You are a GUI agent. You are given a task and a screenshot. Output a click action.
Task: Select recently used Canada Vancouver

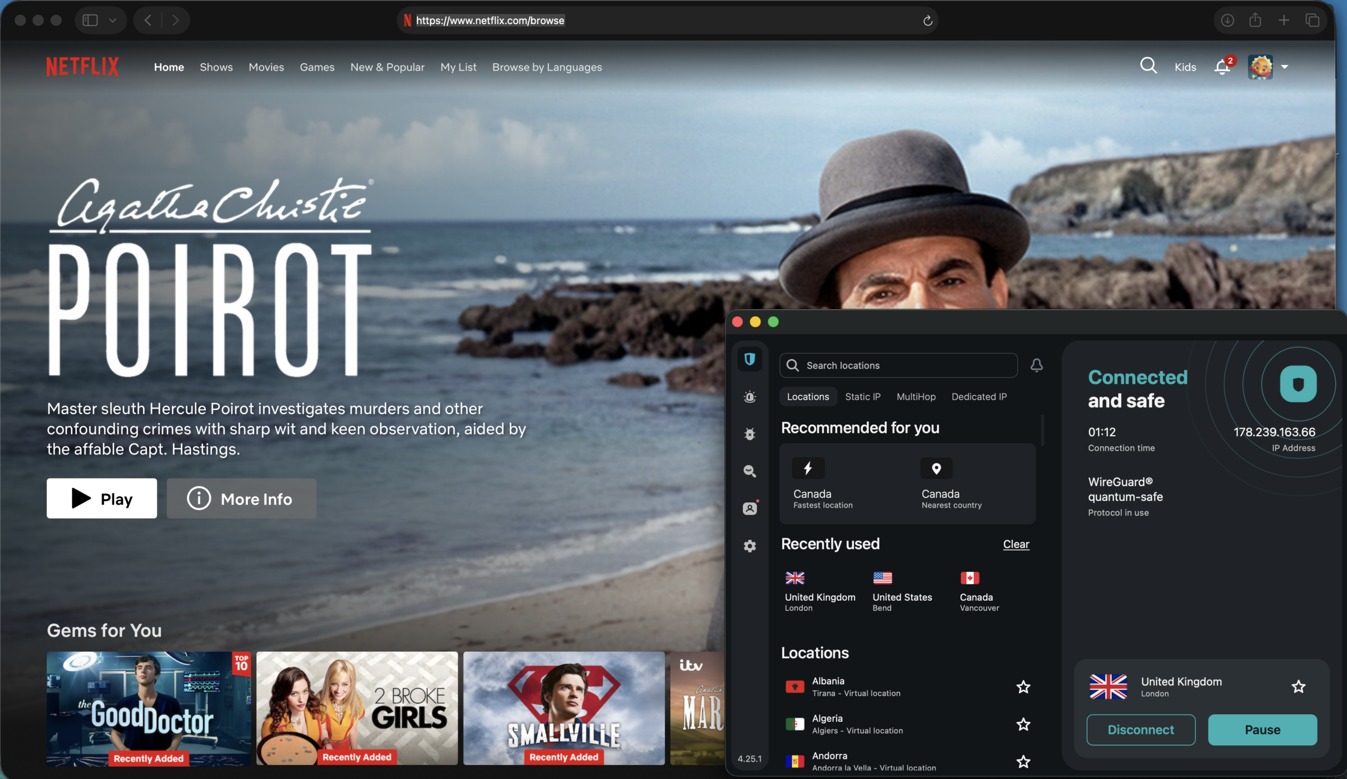point(979,591)
